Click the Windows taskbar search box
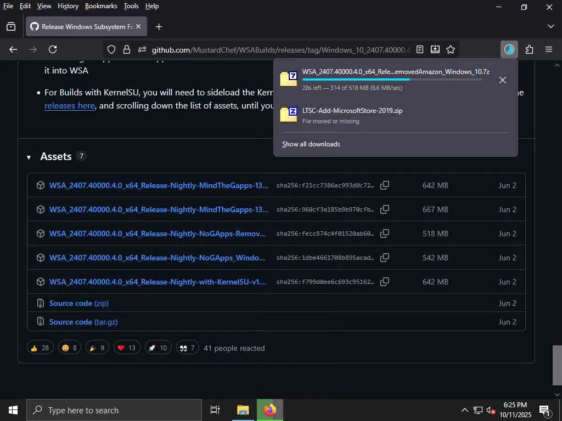The height and width of the screenshot is (421, 562). pos(114,410)
